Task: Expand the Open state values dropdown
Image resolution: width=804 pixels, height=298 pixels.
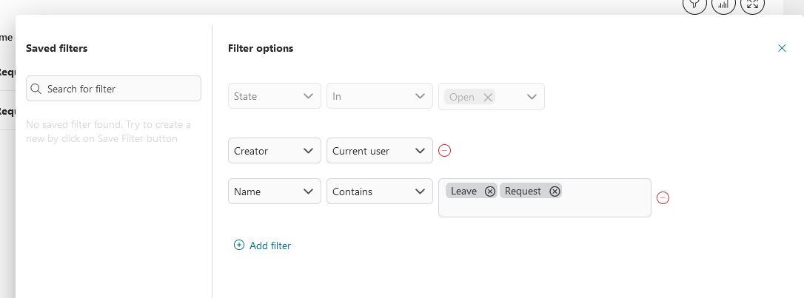Action: click(x=532, y=96)
